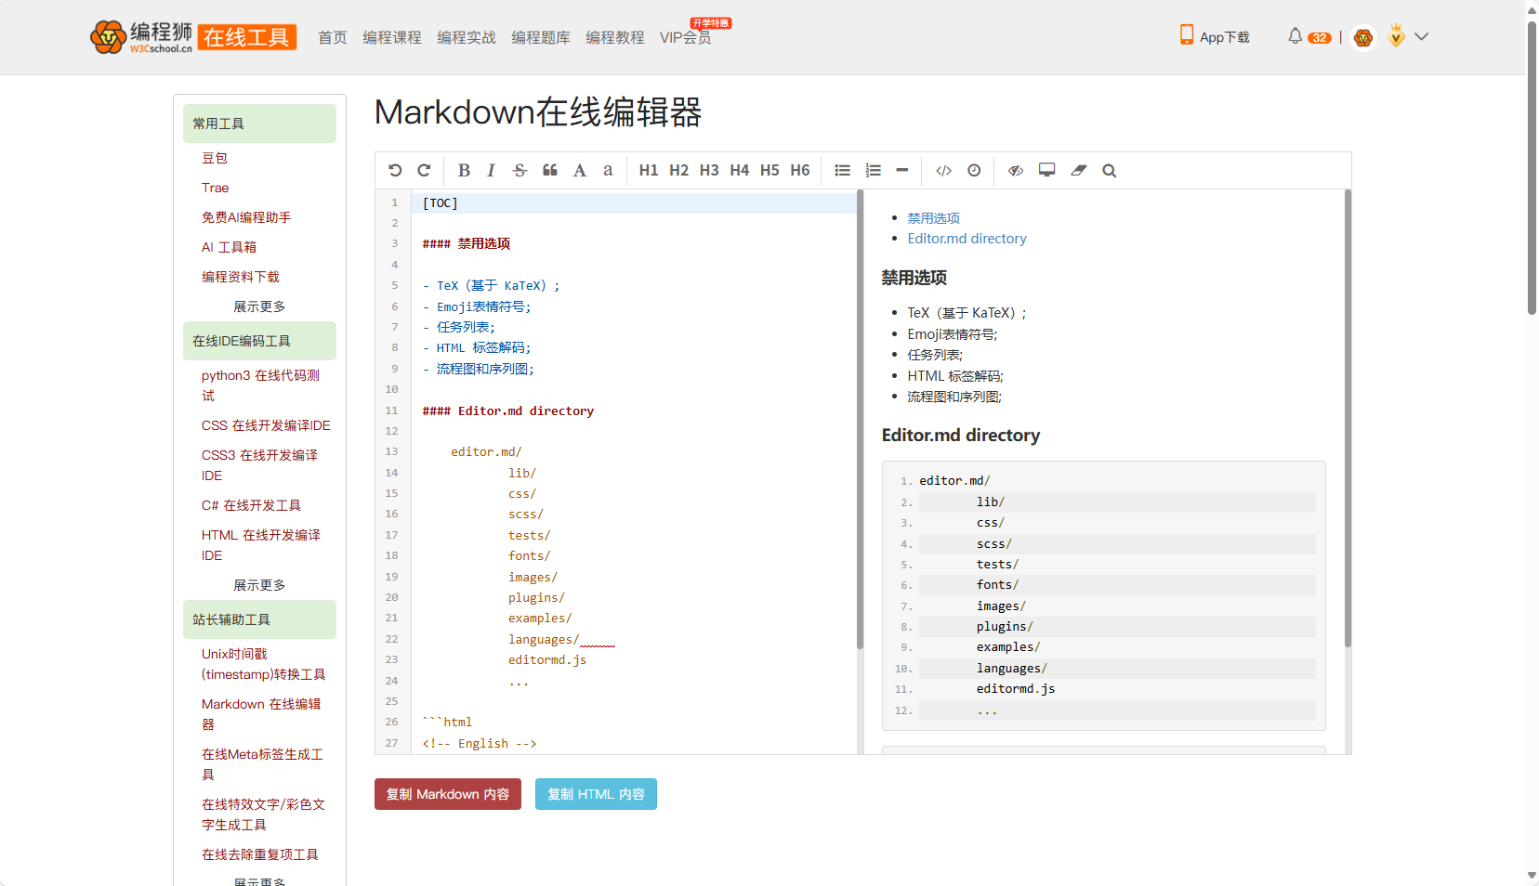
Task: Expand 展示更多 under 在线IDE编码工具
Action: click(x=259, y=585)
